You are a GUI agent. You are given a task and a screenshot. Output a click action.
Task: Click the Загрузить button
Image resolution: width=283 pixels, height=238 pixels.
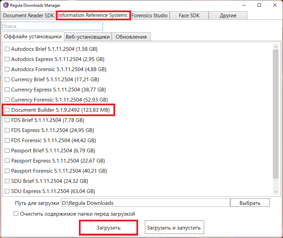pyautogui.click(x=108, y=228)
